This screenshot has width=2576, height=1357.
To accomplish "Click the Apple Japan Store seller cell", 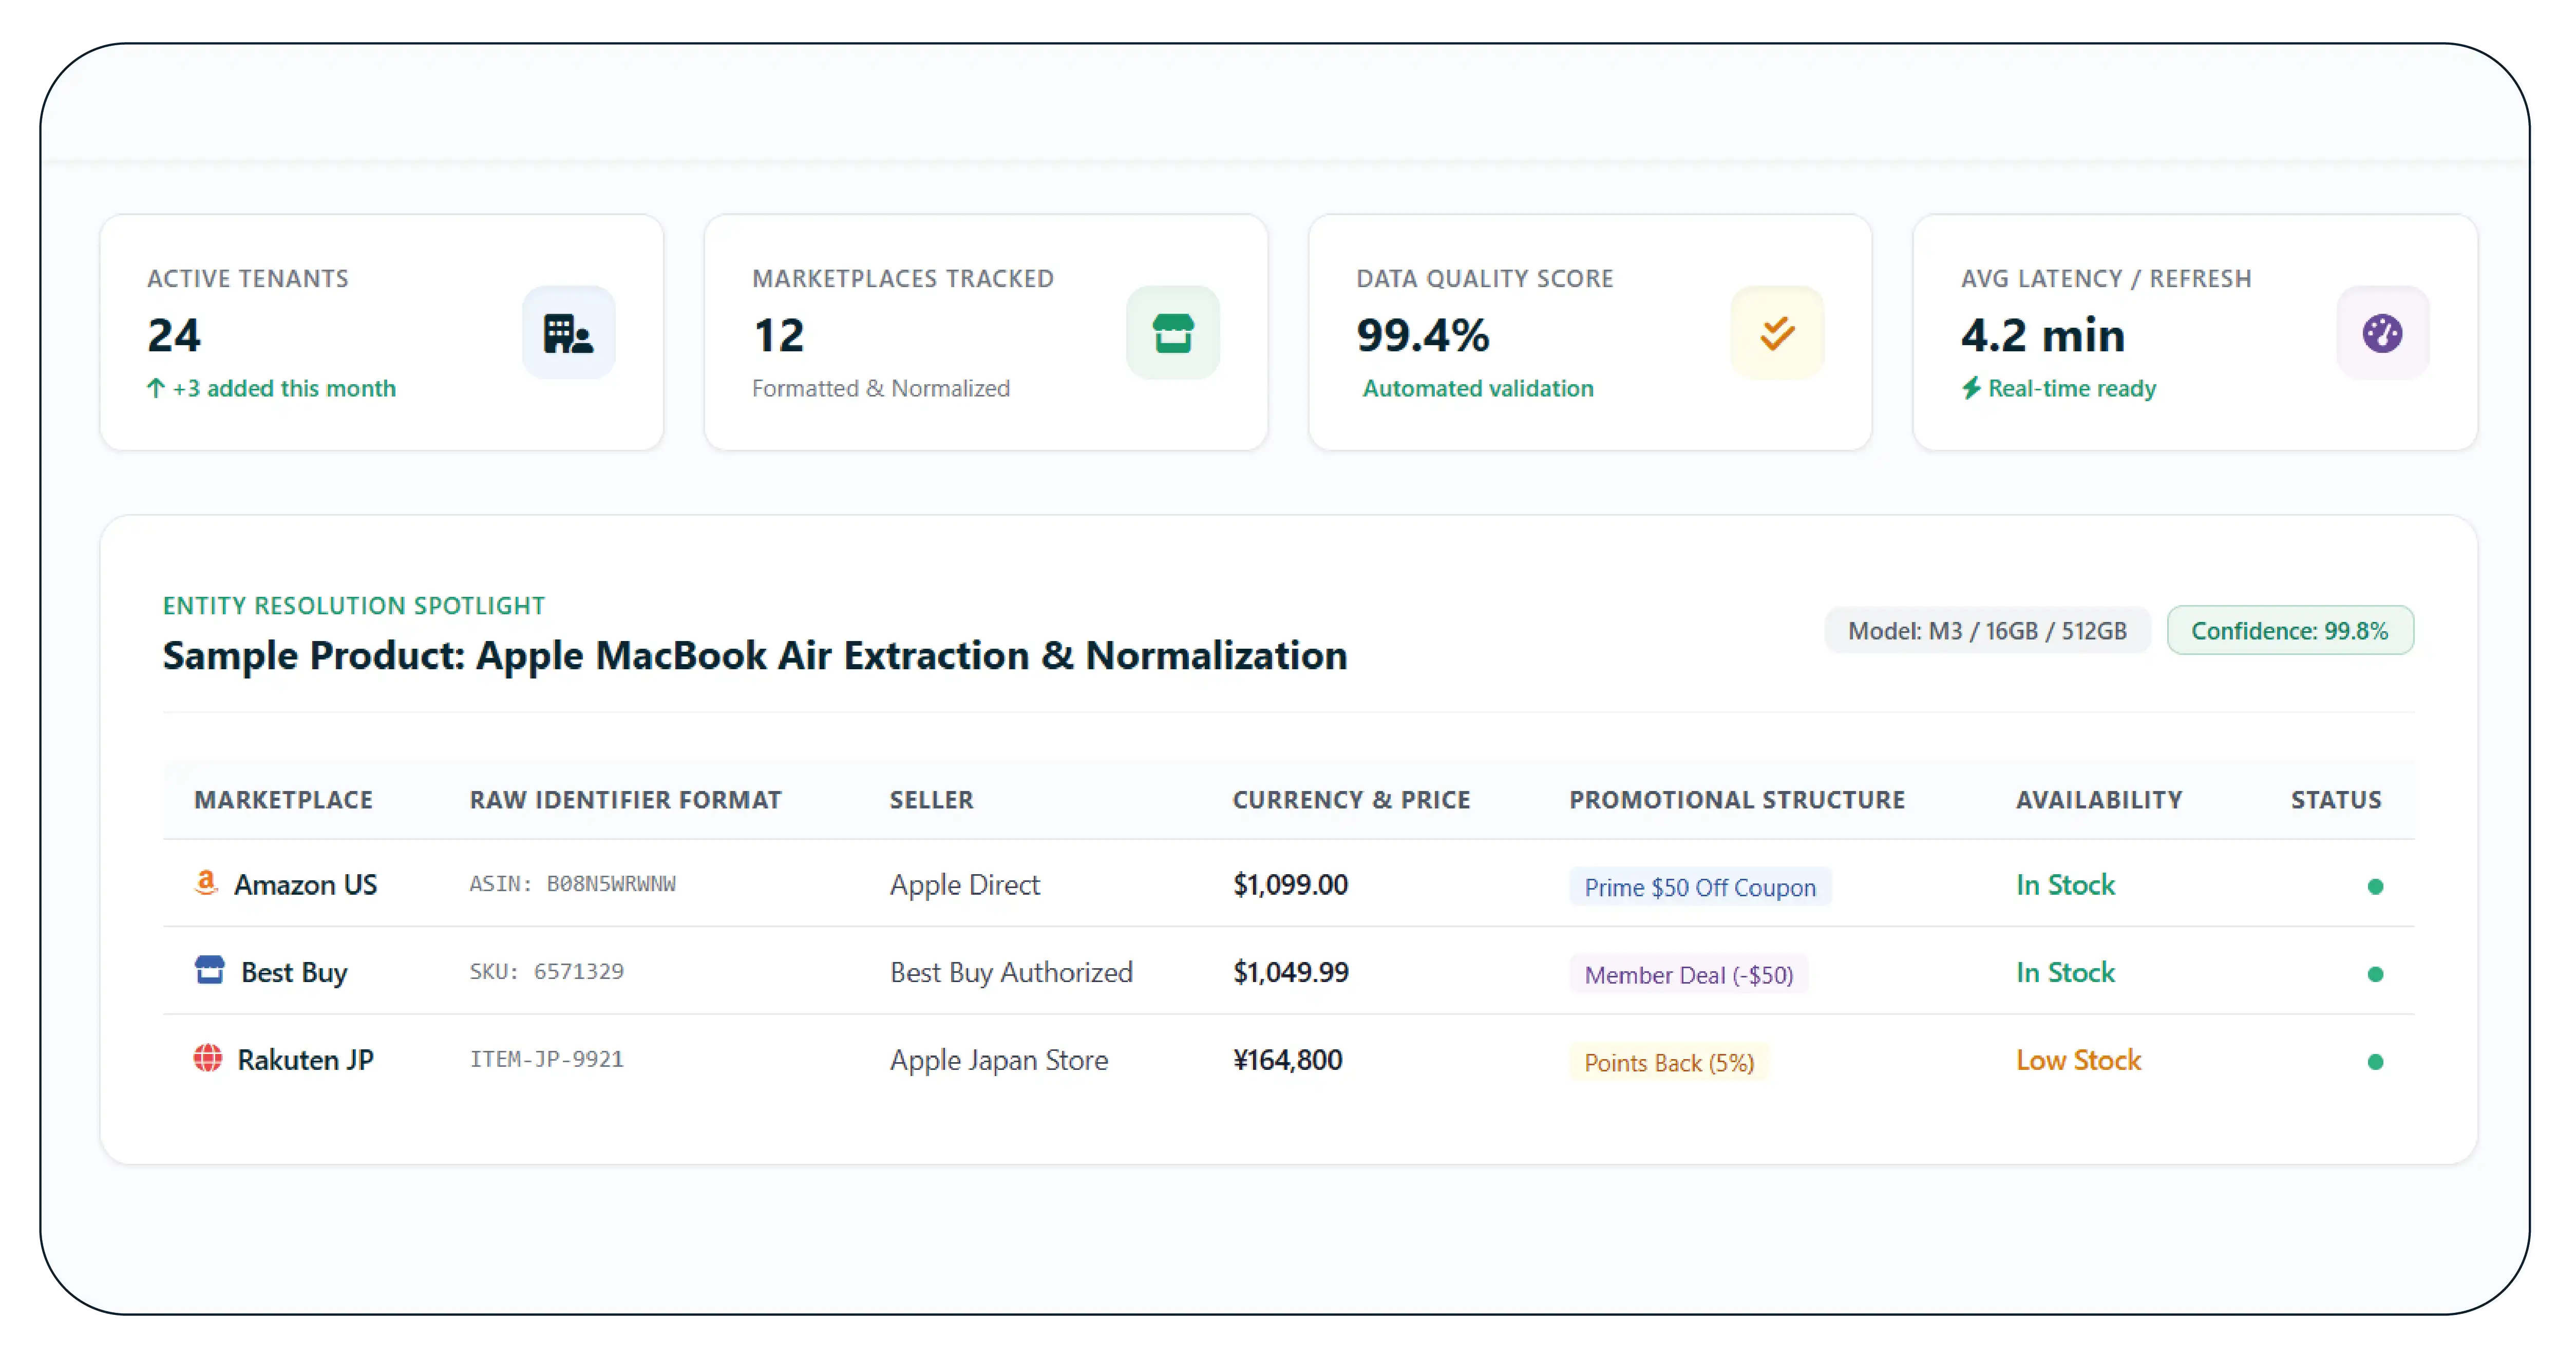I will pyautogui.click(x=999, y=1060).
